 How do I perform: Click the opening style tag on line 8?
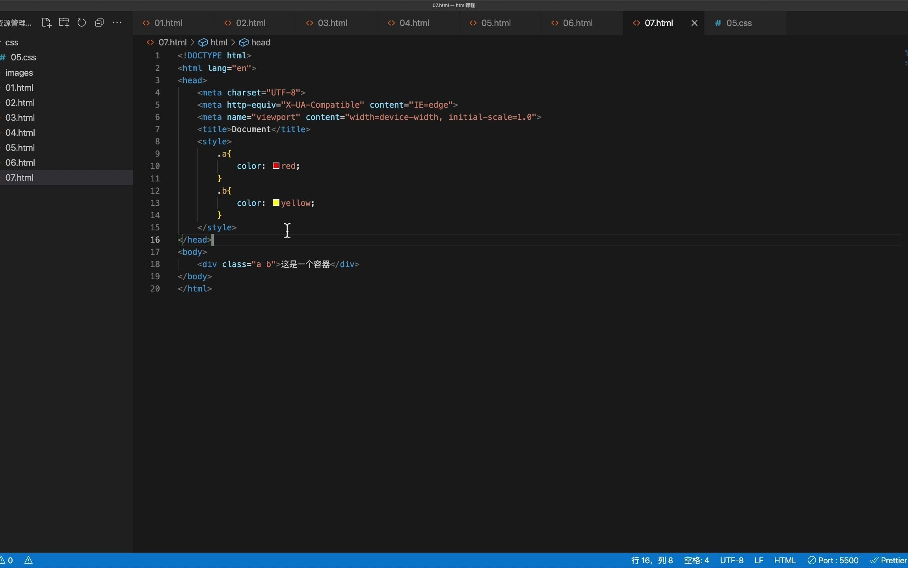pyautogui.click(x=214, y=142)
